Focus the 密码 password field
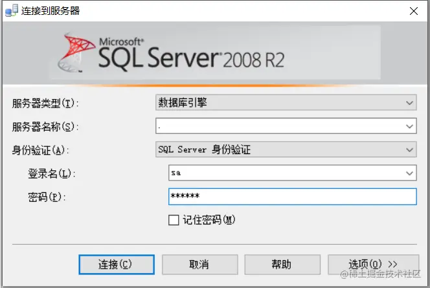 [x=293, y=197]
